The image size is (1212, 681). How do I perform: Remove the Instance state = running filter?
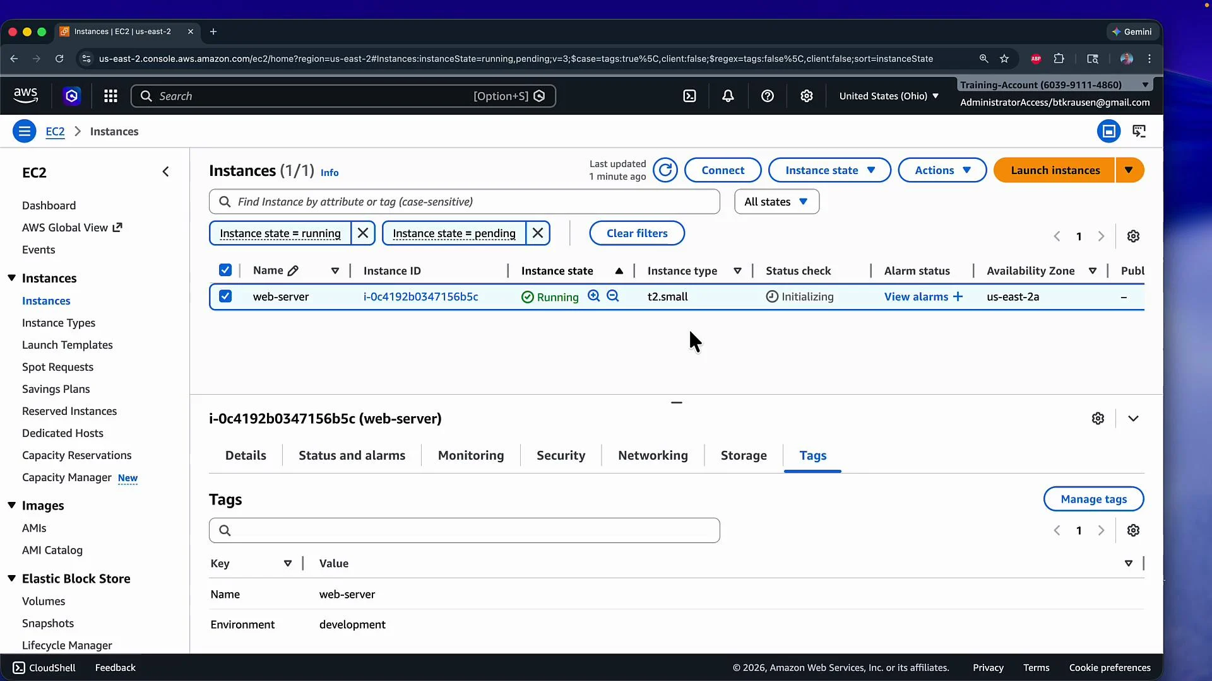(363, 233)
